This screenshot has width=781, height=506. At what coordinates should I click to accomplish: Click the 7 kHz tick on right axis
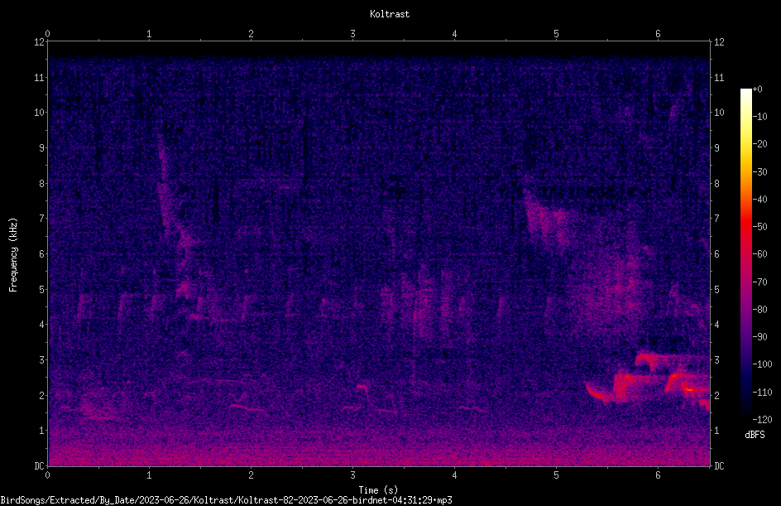pos(716,219)
